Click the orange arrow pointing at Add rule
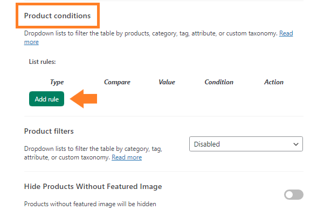The image size is (331, 211). (84, 99)
